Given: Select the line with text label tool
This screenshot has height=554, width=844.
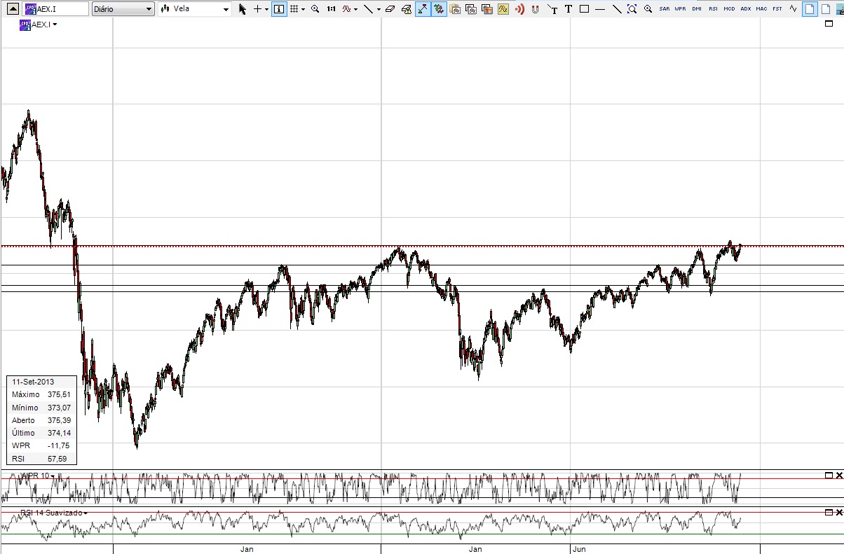Looking at the screenshot, I should point(553,9).
